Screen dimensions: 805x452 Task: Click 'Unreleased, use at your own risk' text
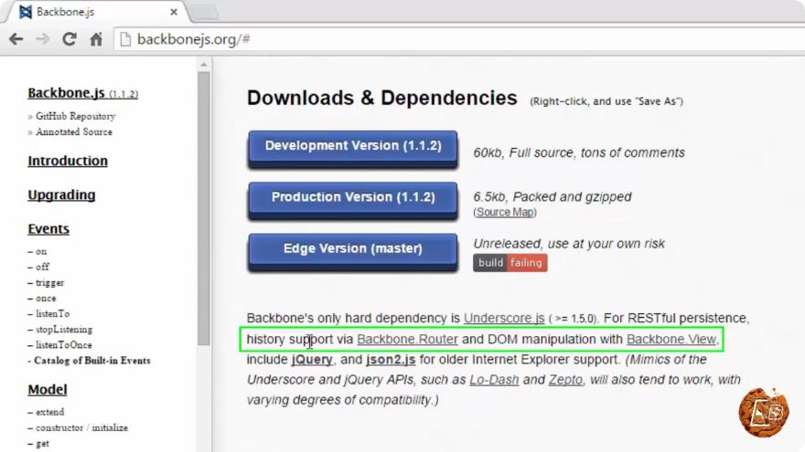click(x=569, y=244)
